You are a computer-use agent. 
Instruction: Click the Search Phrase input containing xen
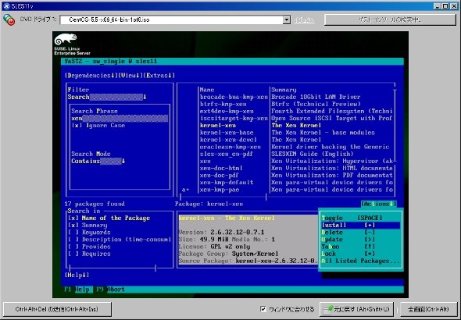(120, 119)
